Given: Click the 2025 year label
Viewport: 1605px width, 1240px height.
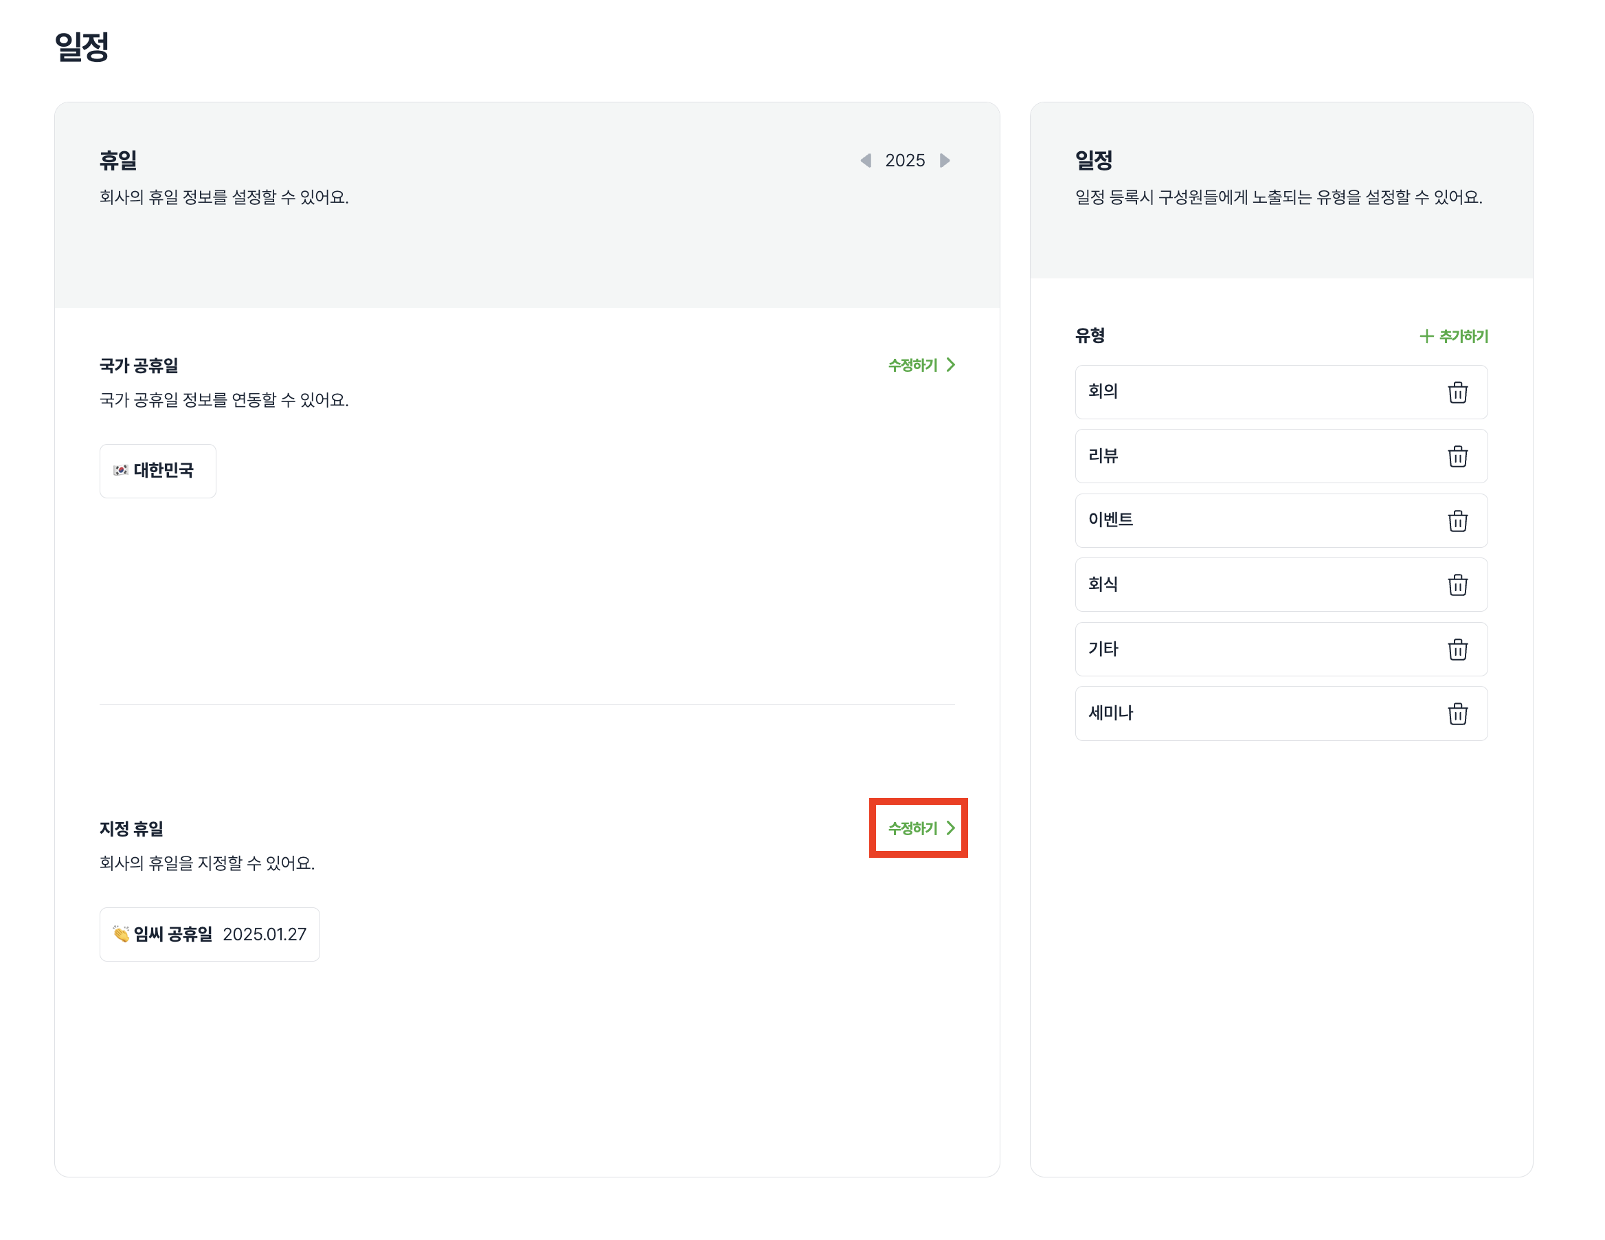Looking at the screenshot, I should tap(905, 160).
